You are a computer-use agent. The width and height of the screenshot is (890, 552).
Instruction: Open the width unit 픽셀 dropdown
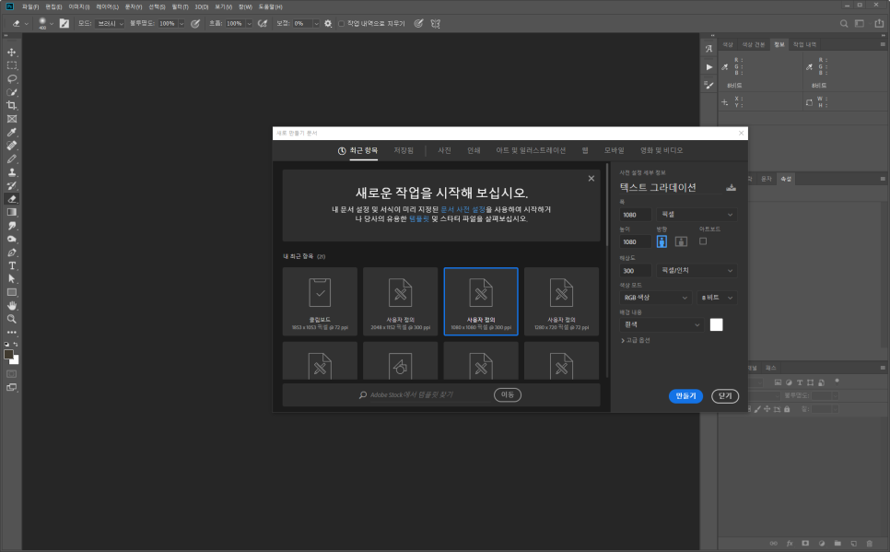698,214
